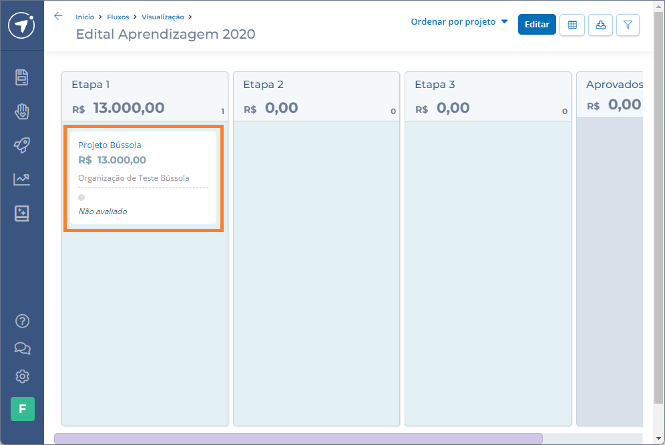This screenshot has width=665, height=445.
Task: Click the green F user avatar
Action: [23, 409]
